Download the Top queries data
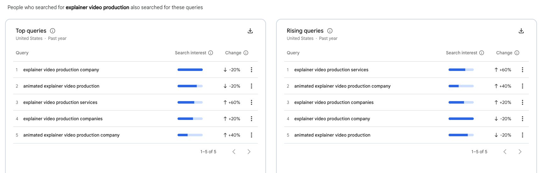Viewport: 543px width, 173px height. (x=250, y=31)
